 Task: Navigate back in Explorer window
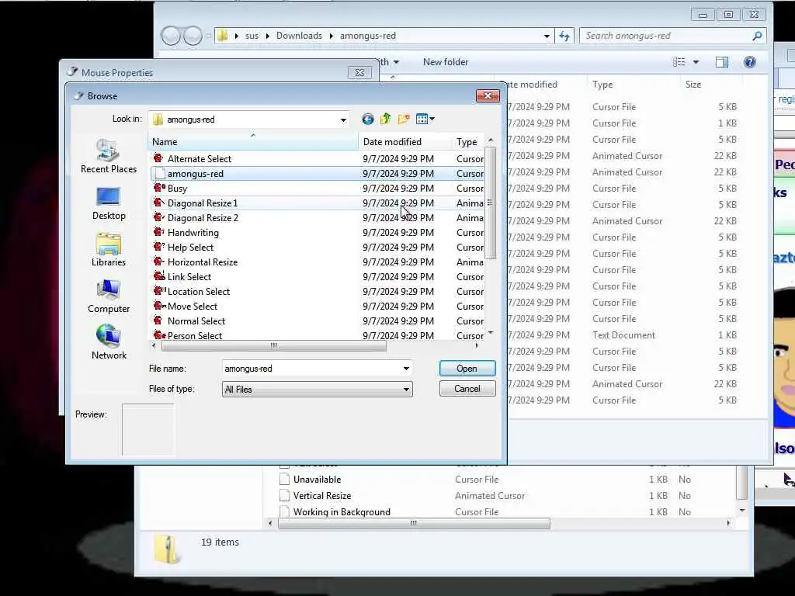pos(171,36)
